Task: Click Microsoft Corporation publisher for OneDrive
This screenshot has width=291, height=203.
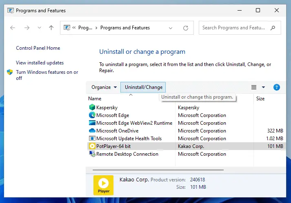Action: tap(202, 131)
